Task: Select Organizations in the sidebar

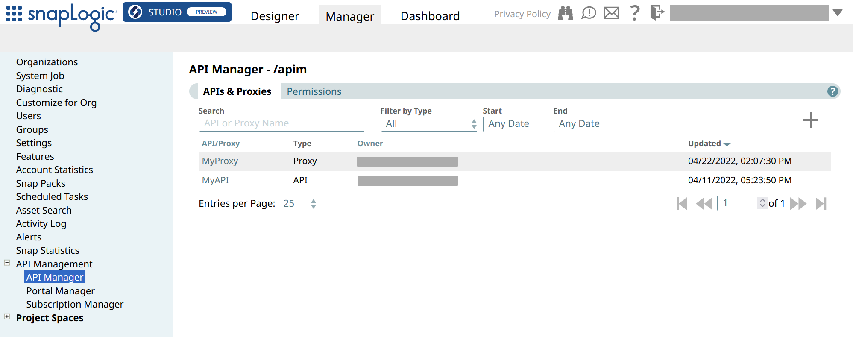Action: 47,62
